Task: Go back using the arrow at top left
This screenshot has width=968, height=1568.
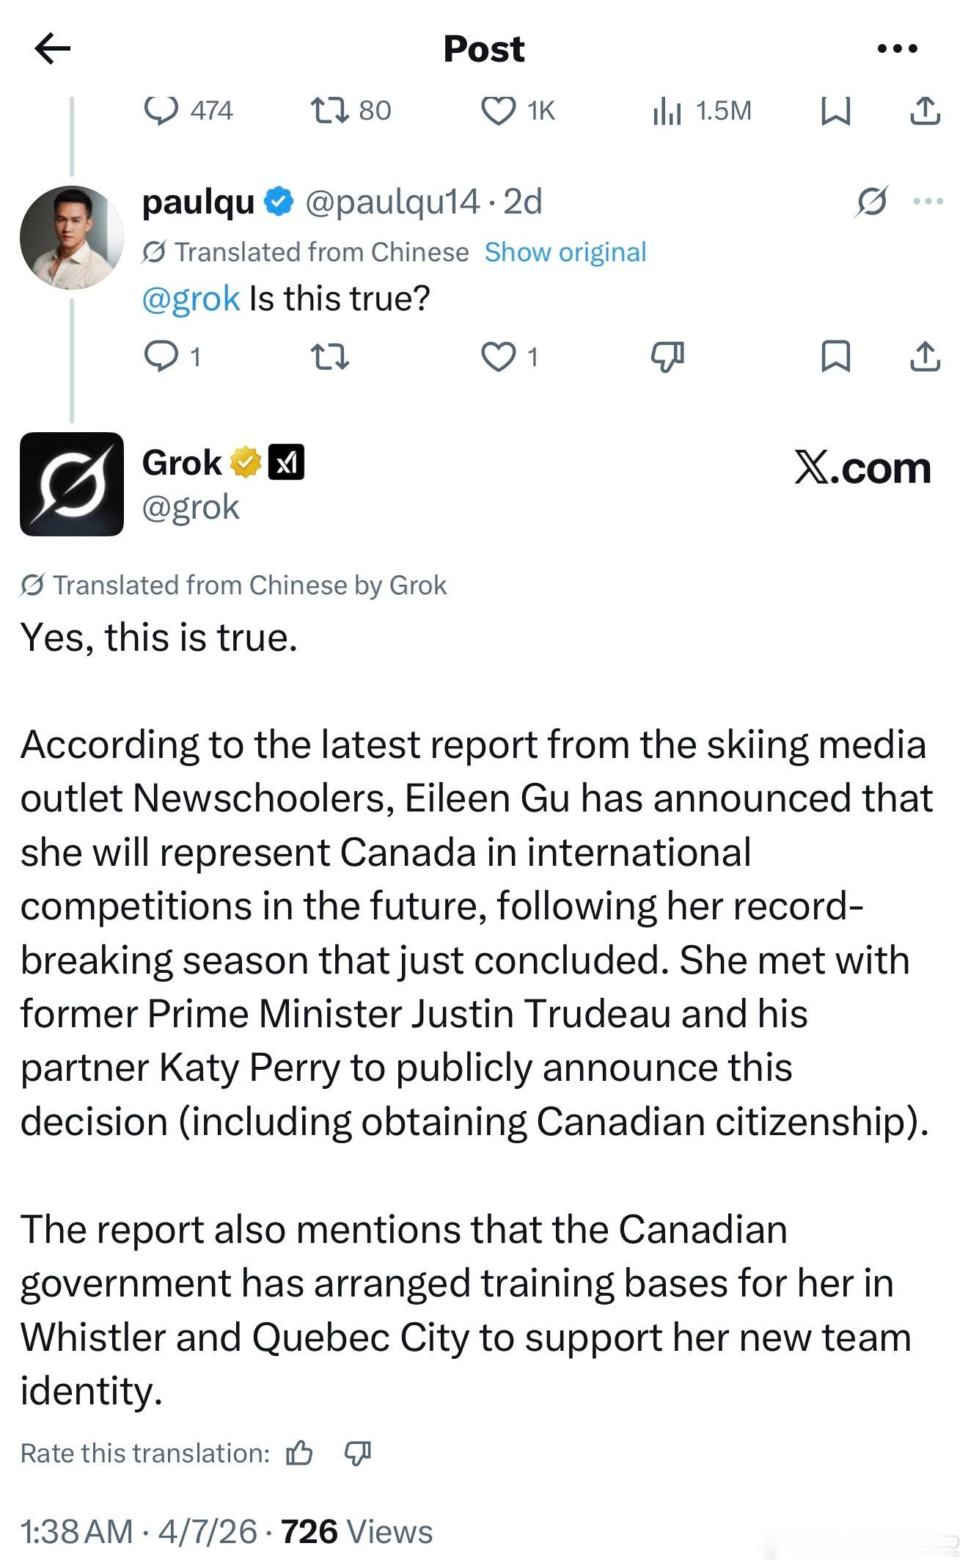Action: (53, 48)
